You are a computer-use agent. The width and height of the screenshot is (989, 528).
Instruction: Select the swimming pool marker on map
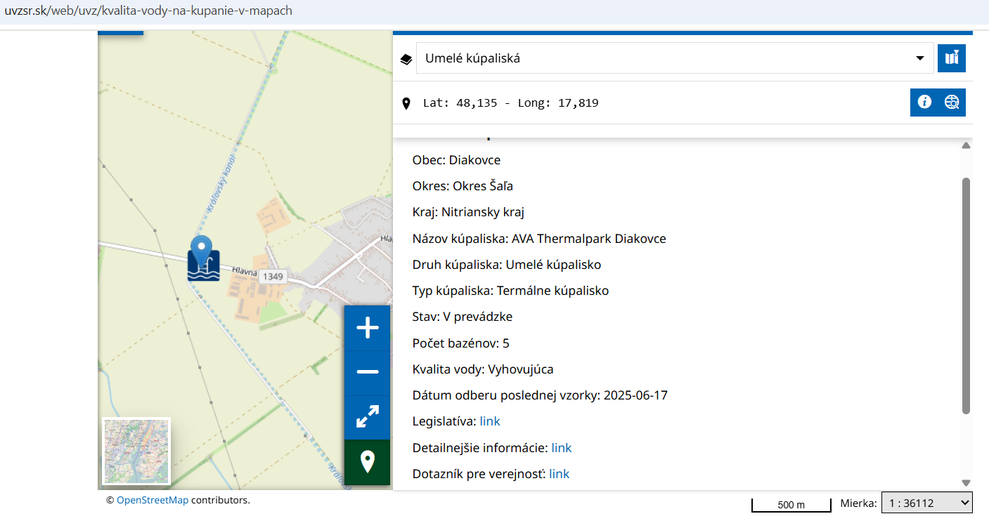[x=203, y=260]
